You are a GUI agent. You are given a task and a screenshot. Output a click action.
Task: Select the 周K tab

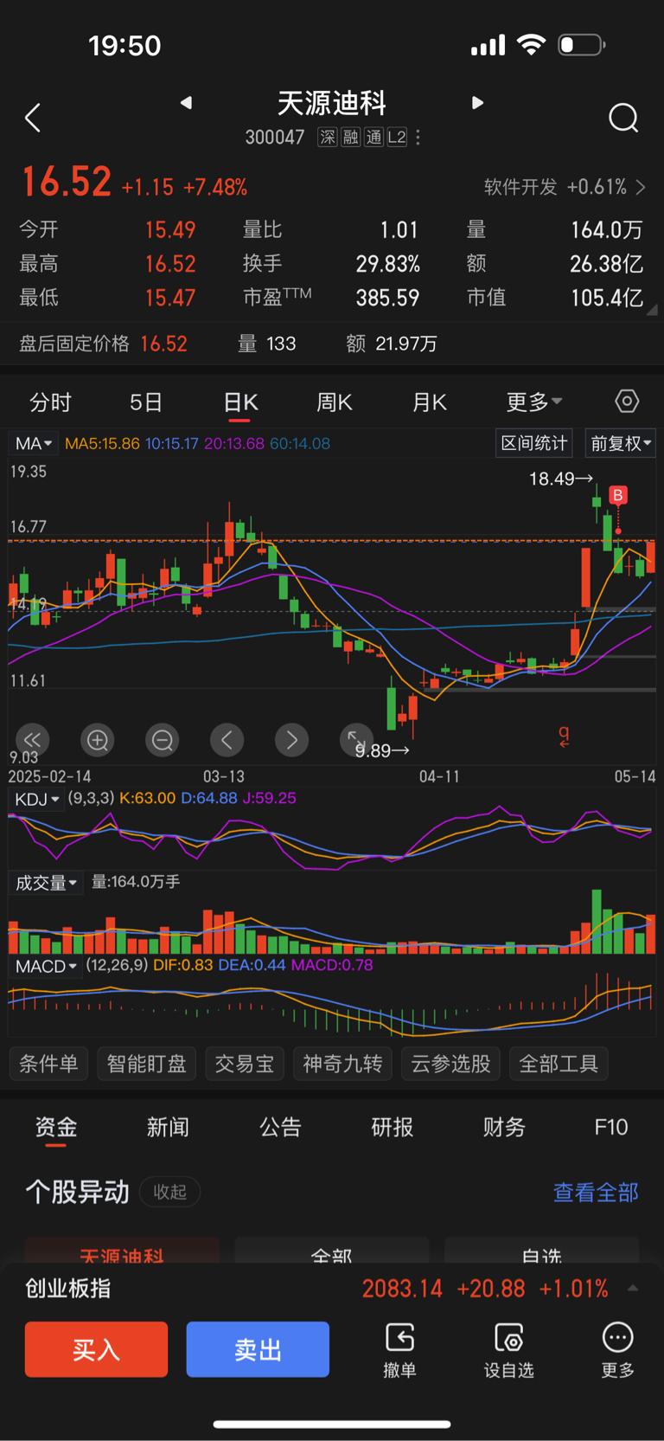[x=335, y=402]
